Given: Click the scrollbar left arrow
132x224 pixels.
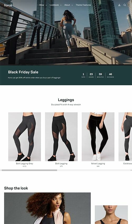Looking at the screenshot, I should [1, 170].
